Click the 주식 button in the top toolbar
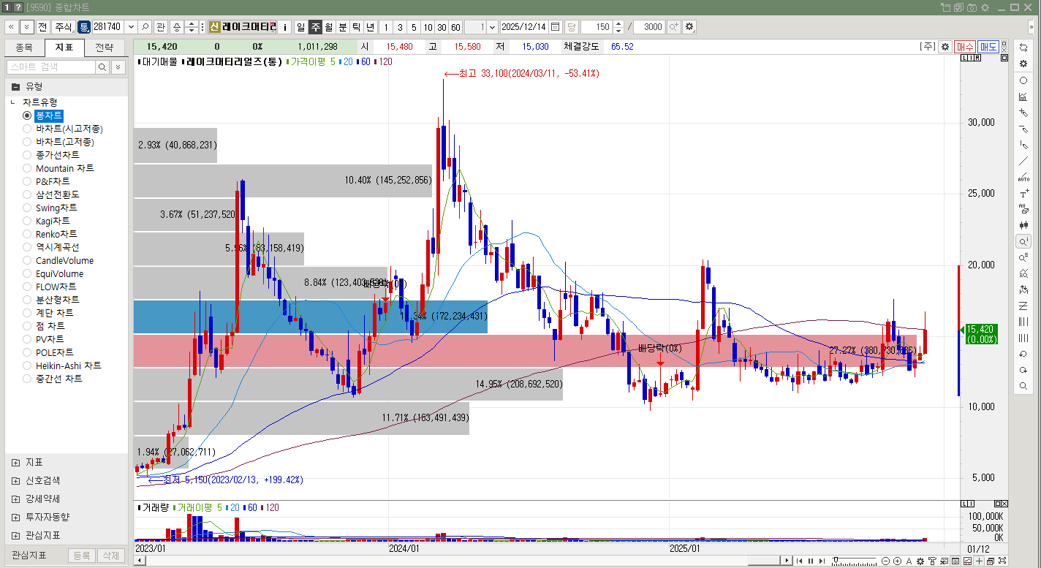Viewport: 1041px width, 568px height. 64,26
